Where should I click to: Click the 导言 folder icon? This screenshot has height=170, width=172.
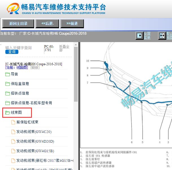click(8, 74)
